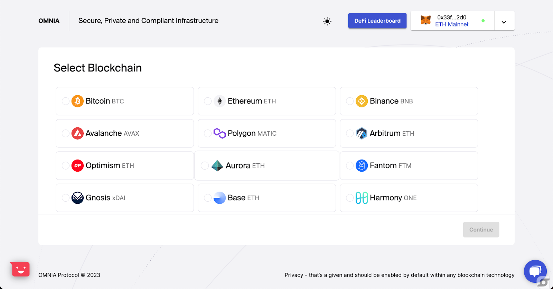Click the green connection status dot
The height and width of the screenshot is (289, 553).
[483, 21]
